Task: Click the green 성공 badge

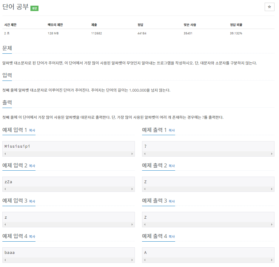Action: pyautogui.click(x=34, y=8)
